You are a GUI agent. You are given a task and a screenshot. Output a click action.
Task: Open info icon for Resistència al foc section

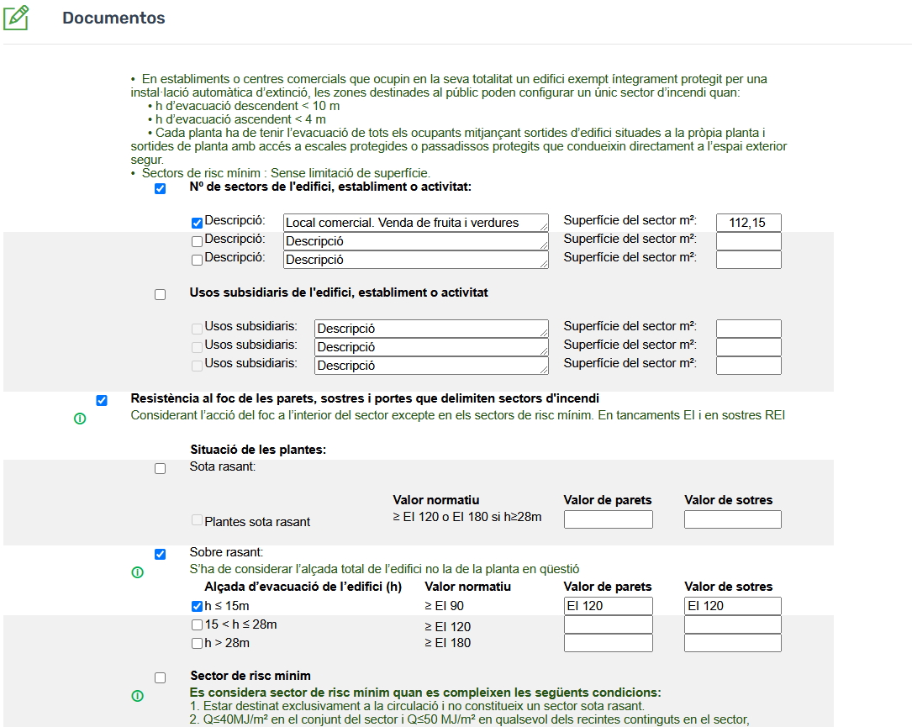coord(80,419)
